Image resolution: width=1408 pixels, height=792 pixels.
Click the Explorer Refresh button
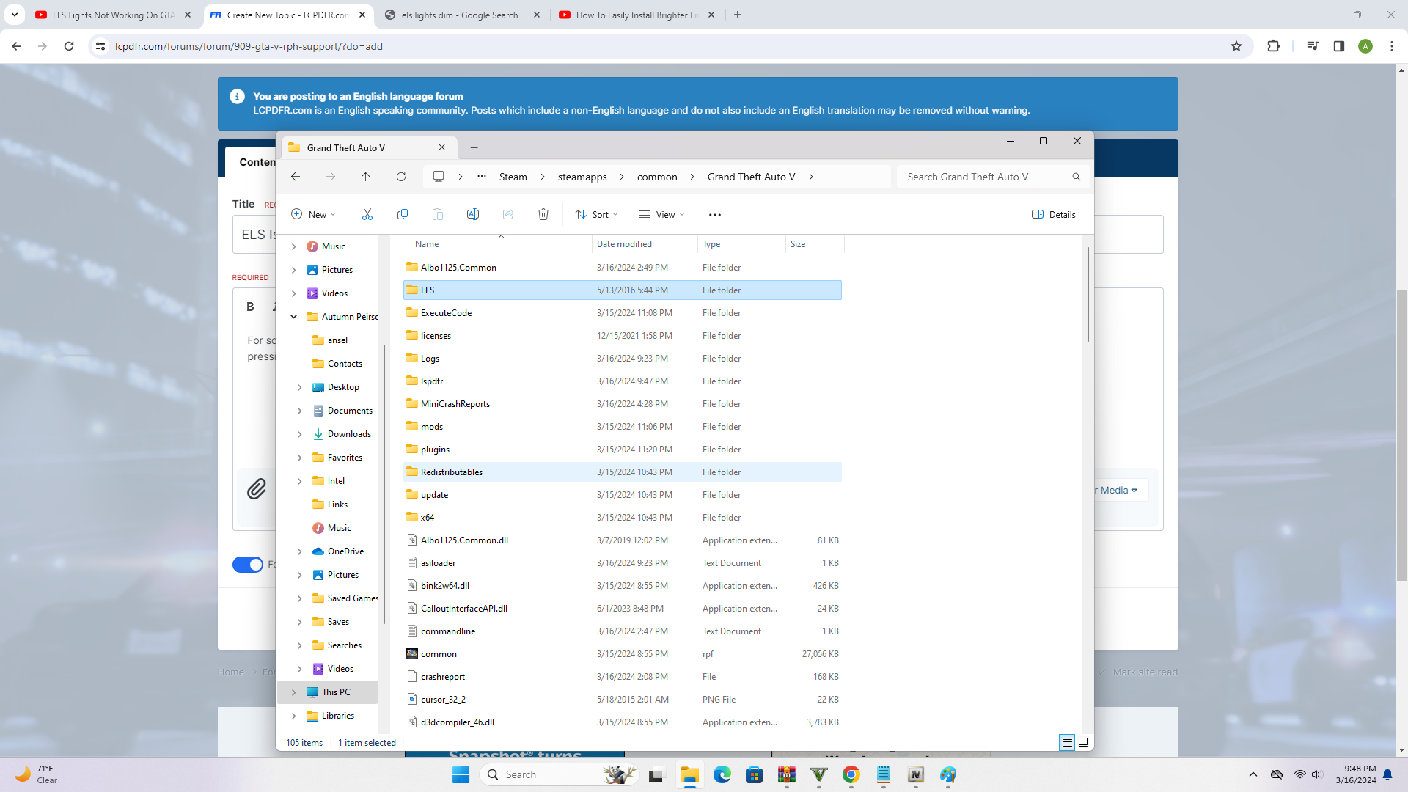coord(401,177)
